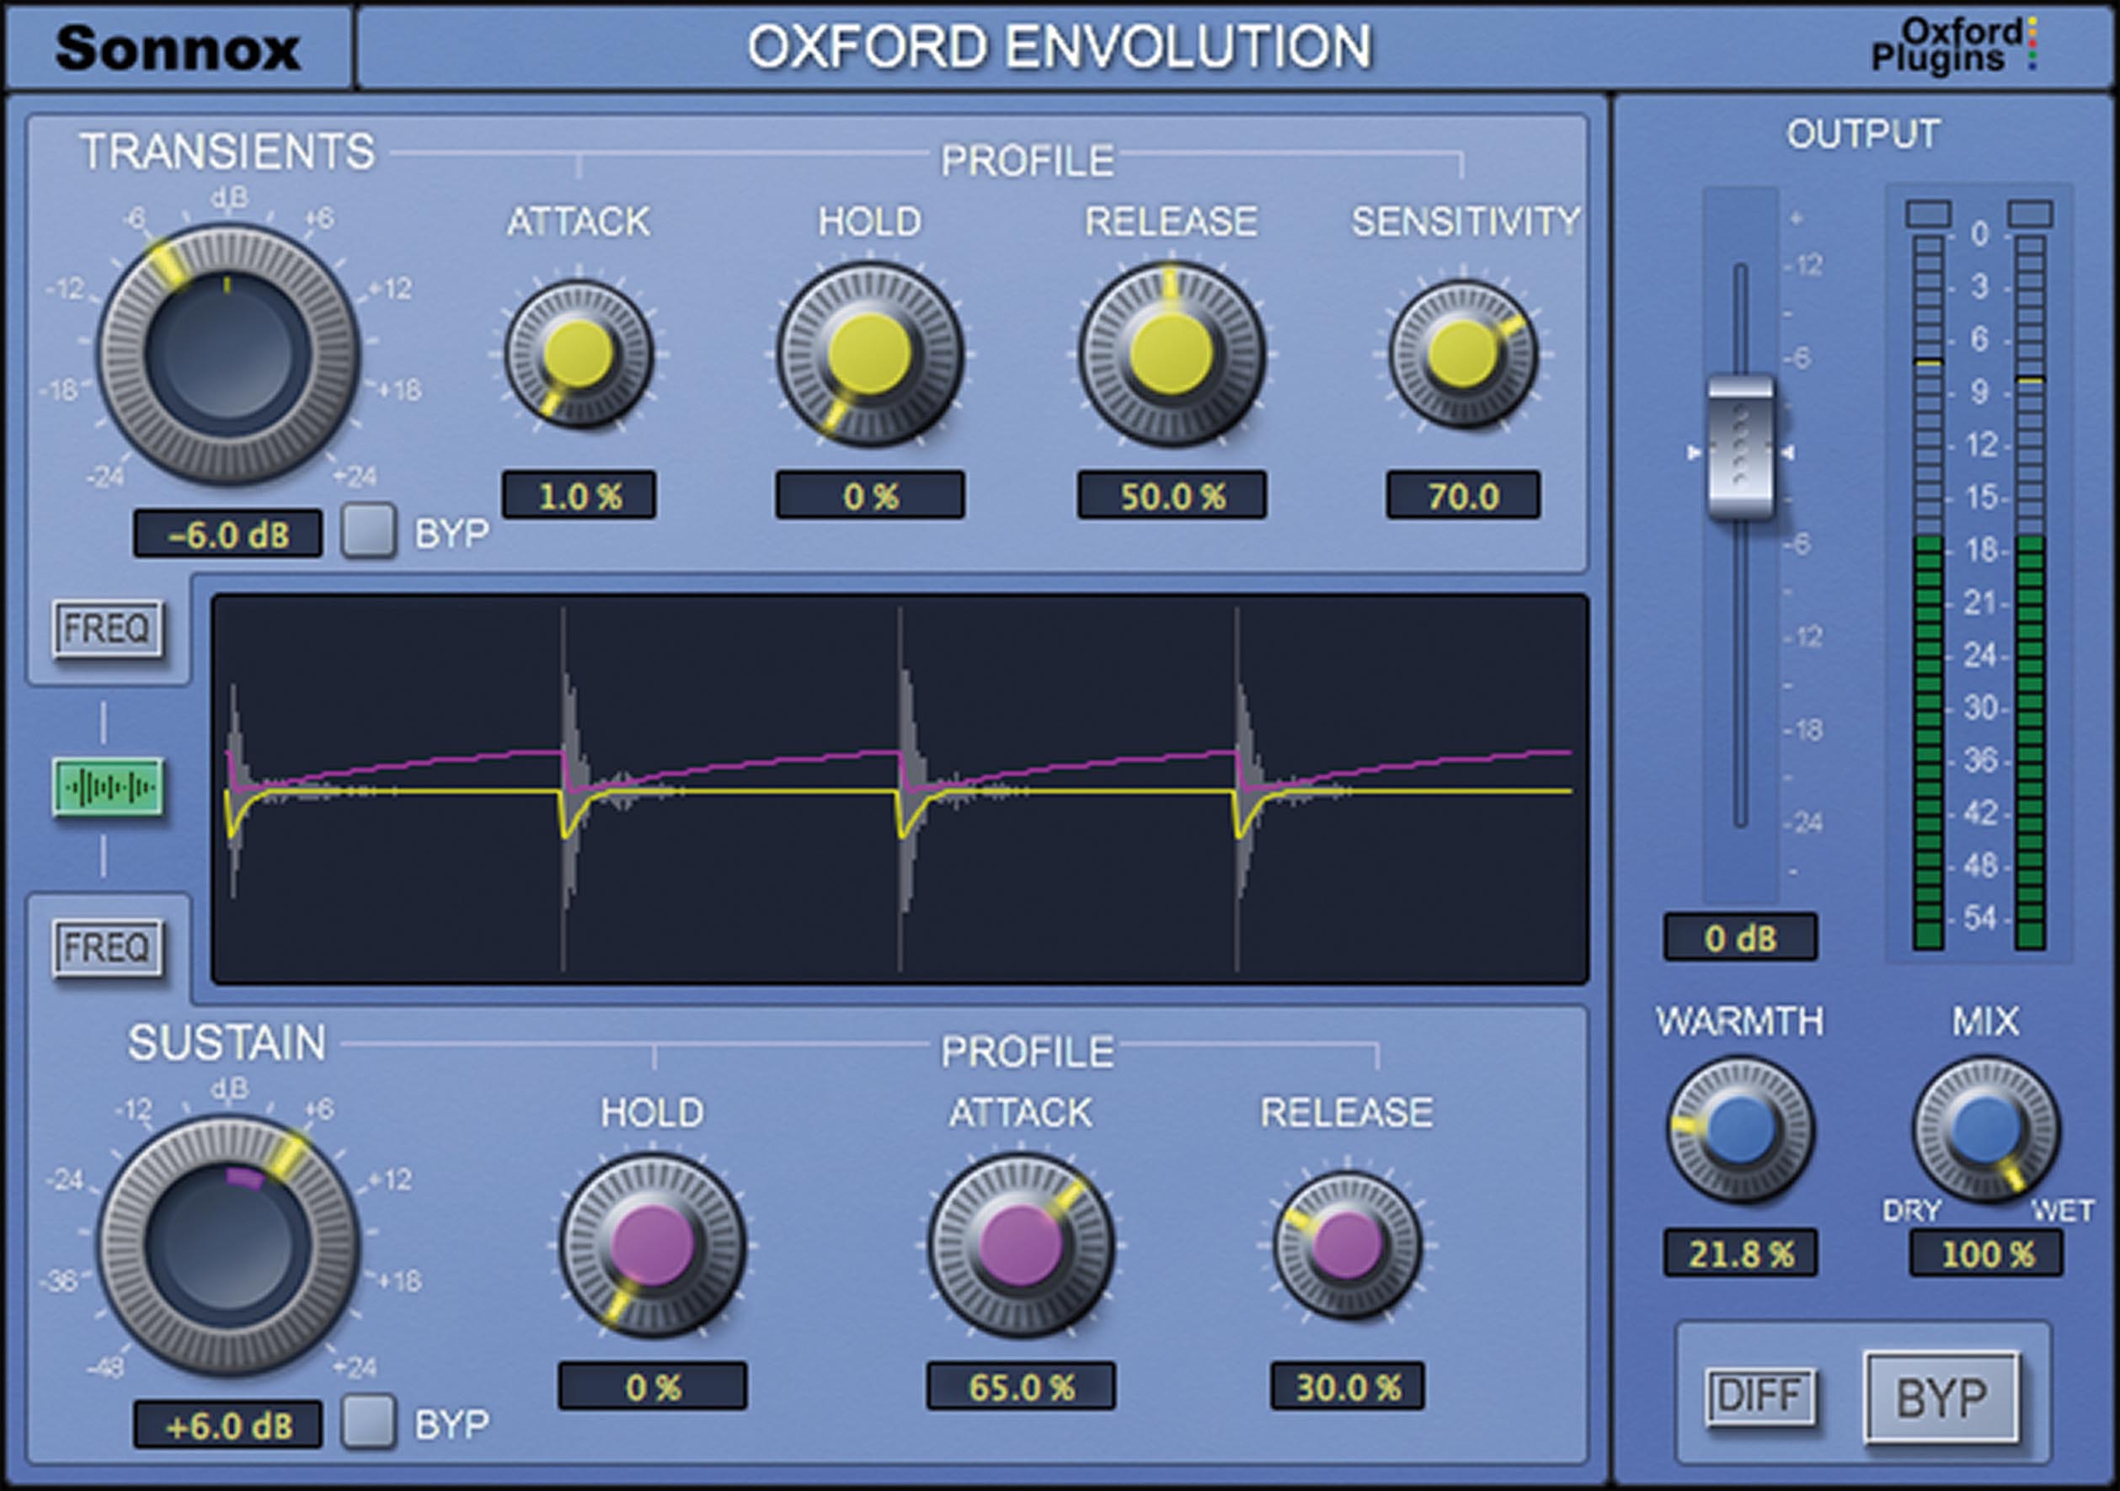Click the Sustain Hold 0 % field
2120x1491 pixels.
653,1386
